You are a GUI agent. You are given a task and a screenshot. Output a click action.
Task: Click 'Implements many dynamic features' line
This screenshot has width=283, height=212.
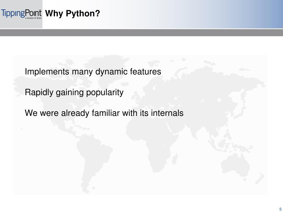[x=93, y=72]
